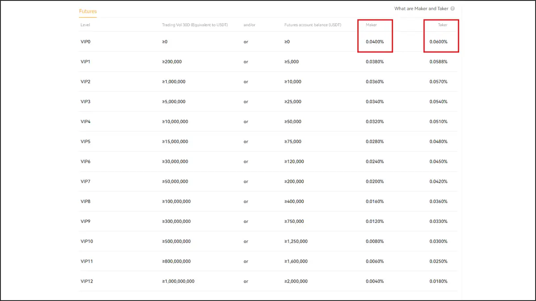Click account balance ≥120,000 cell
This screenshot has width=536, height=301.
(294, 161)
